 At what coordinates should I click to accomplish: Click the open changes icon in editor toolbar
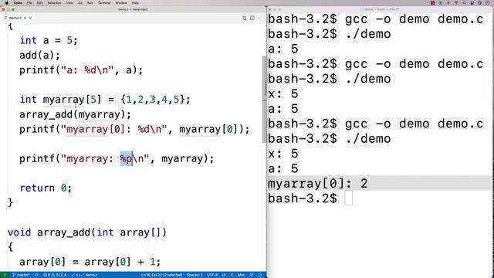(x=245, y=18)
